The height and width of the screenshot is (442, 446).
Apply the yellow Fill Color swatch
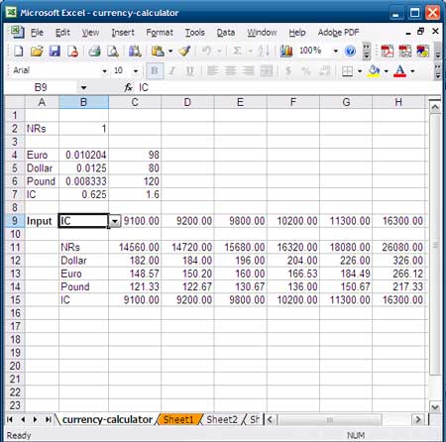(374, 70)
